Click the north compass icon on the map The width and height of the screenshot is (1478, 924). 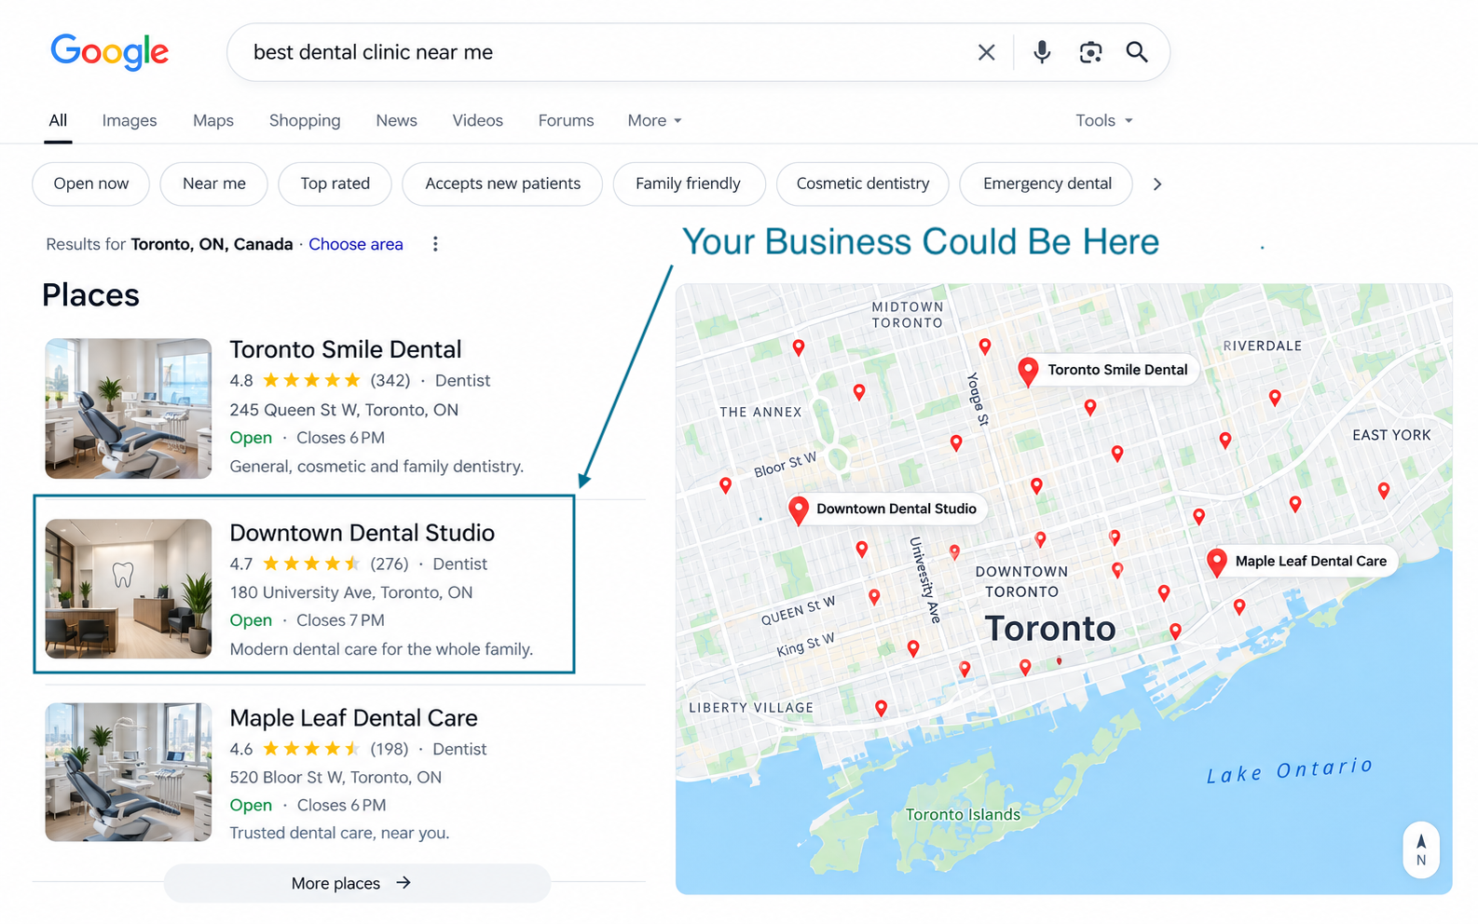pyautogui.click(x=1421, y=849)
